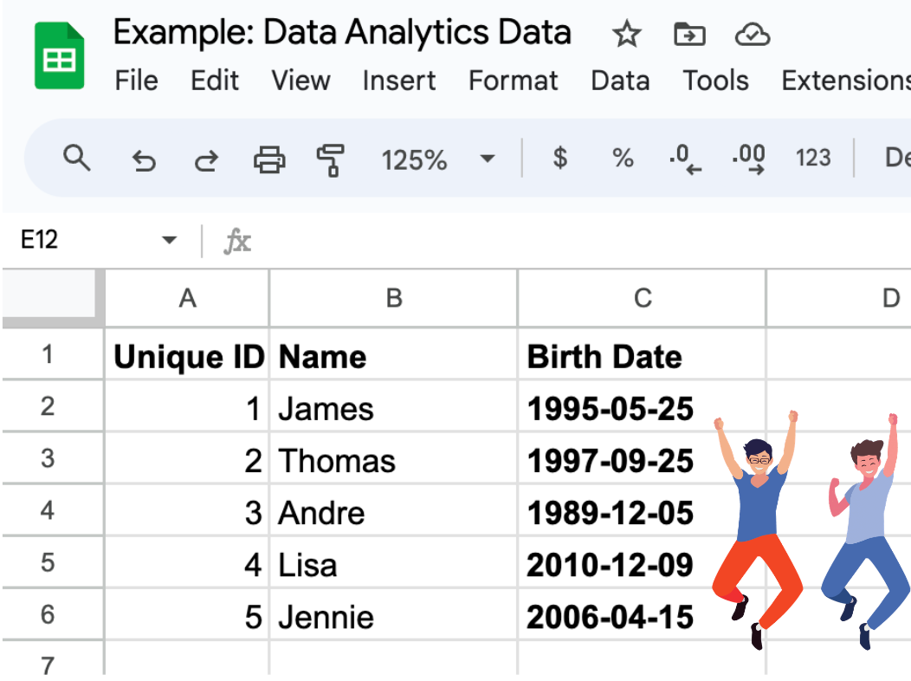The height and width of the screenshot is (681, 911).
Task: Expand the name box E12 dropdown arrow
Action: click(x=169, y=240)
